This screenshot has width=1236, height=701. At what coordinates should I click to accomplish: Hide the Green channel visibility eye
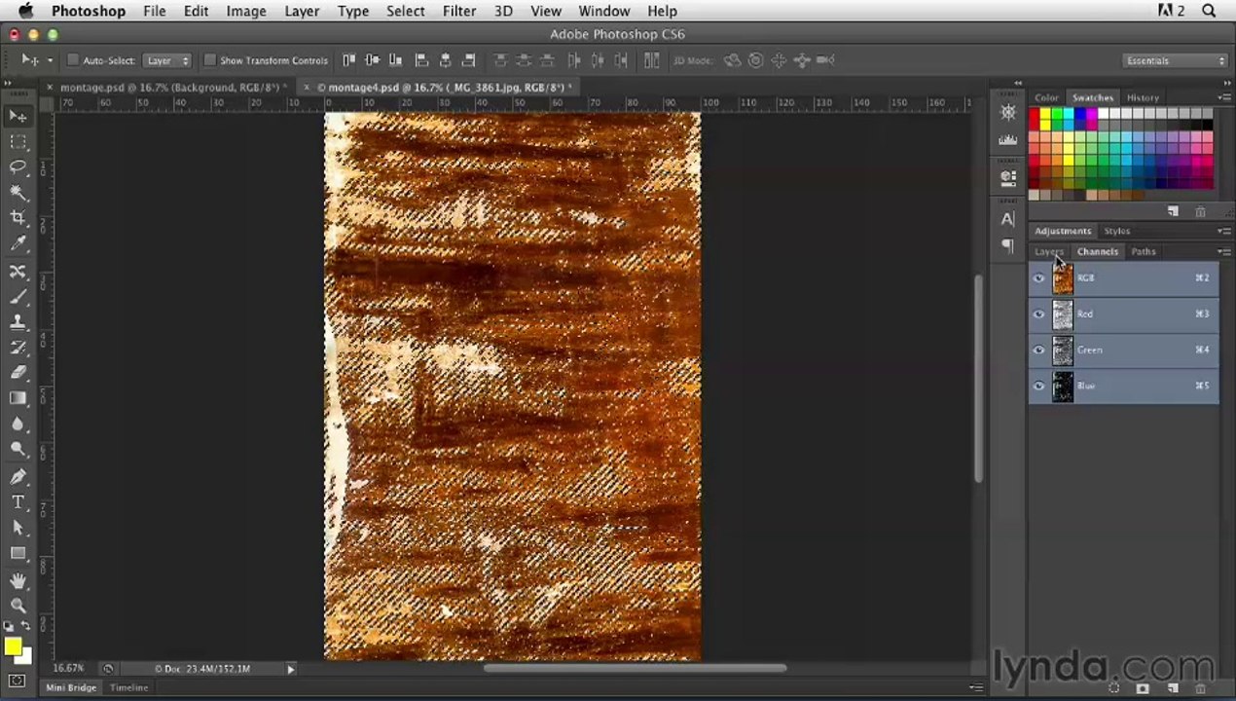point(1038,350)
